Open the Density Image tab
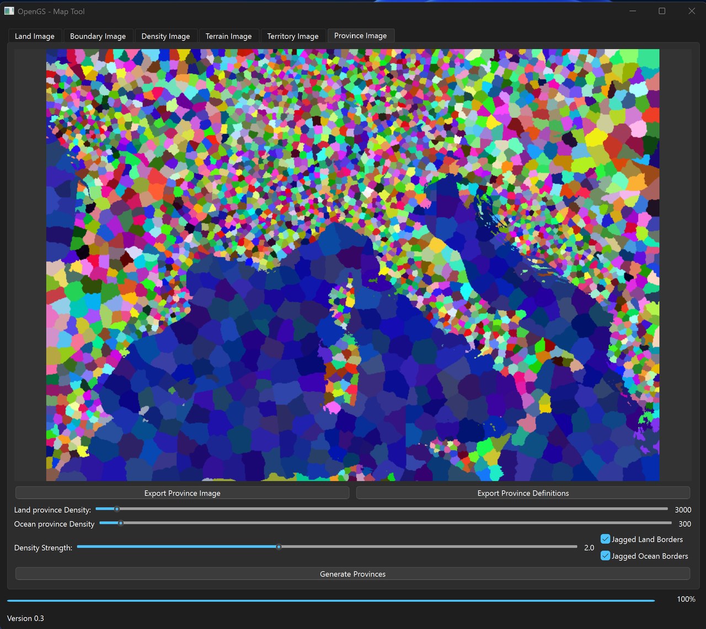The height and width of the screenshot is (629, 706). pos(166,35)
